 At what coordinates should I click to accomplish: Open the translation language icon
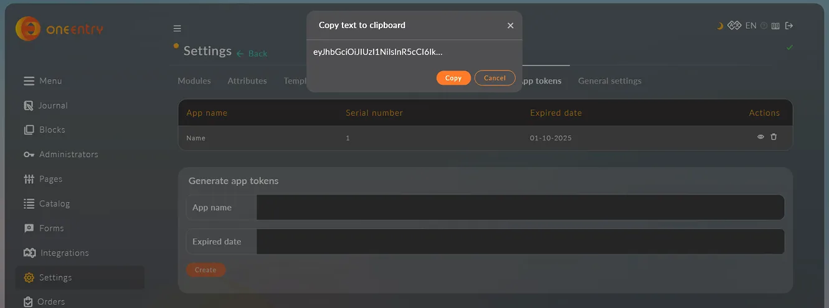(x=734, y=26)
